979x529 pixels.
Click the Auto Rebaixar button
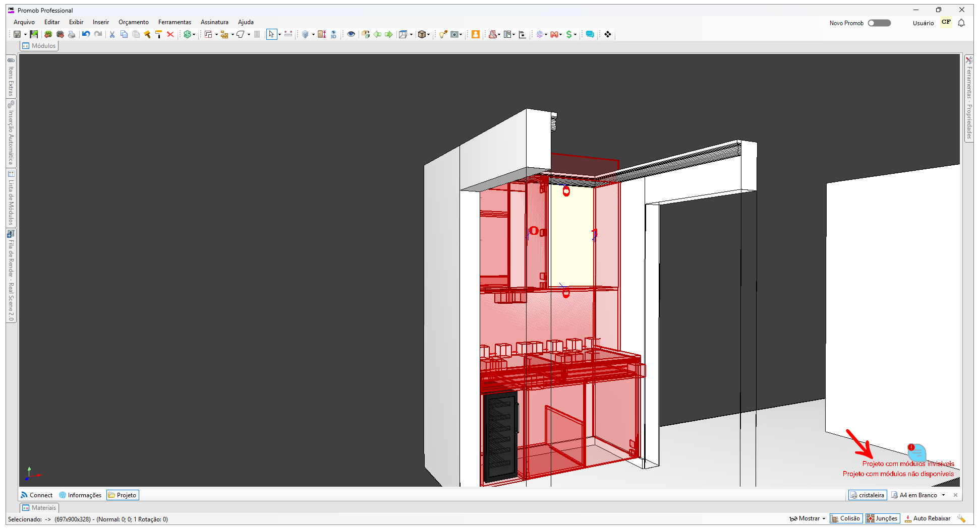[x=927, y=518]
